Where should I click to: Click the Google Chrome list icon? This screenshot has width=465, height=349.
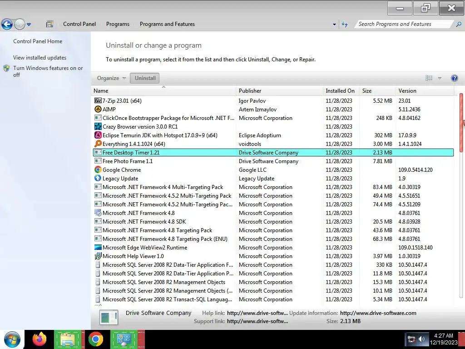98,170
